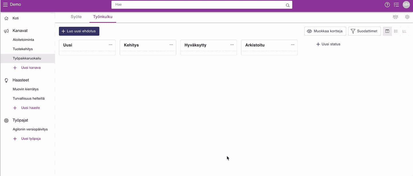Click the Haasteet lightbulb icon
Viewport: 413px width, 176px height.
pos(6,81)
